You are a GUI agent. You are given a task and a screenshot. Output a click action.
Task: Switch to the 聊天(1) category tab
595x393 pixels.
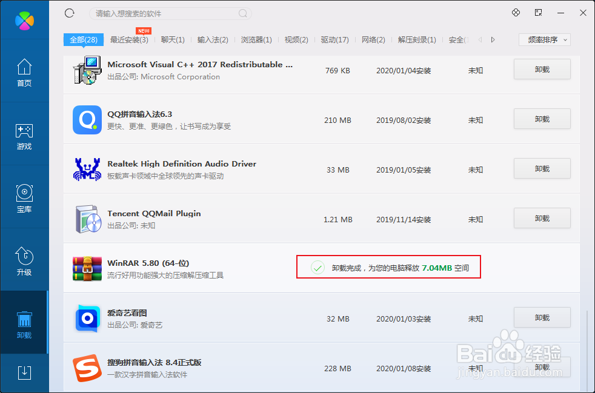(173, 39)
